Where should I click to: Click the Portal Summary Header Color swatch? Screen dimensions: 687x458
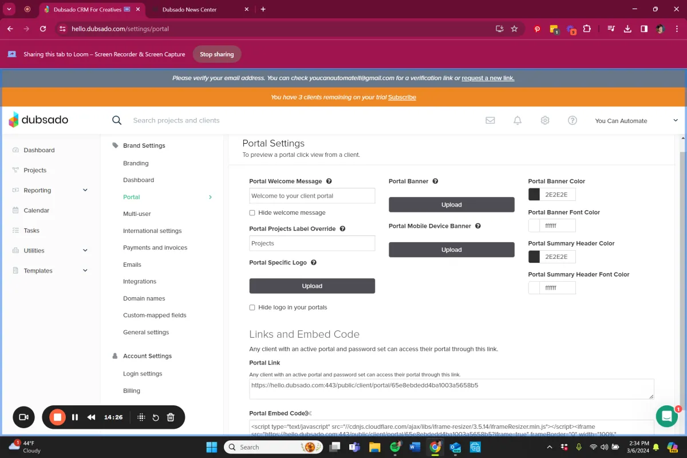coord(534,256)
